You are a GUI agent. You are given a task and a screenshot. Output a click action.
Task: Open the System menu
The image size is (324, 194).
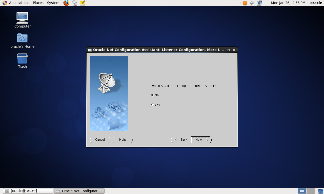(53, 3)
